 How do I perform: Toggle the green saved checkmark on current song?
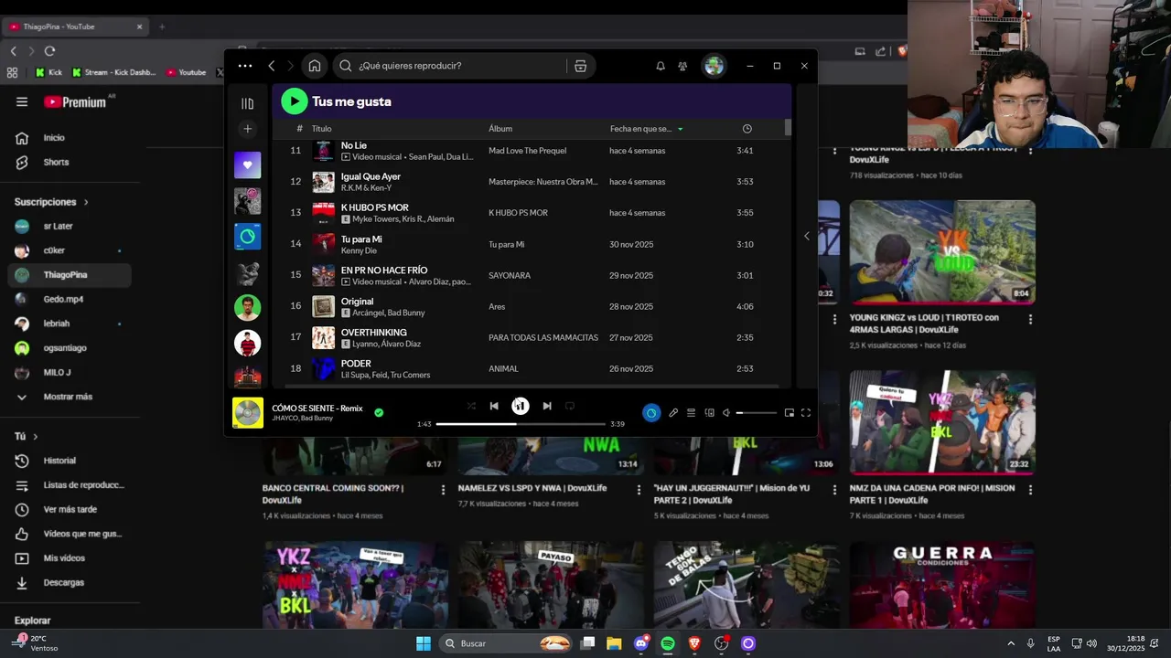(379, 412)
